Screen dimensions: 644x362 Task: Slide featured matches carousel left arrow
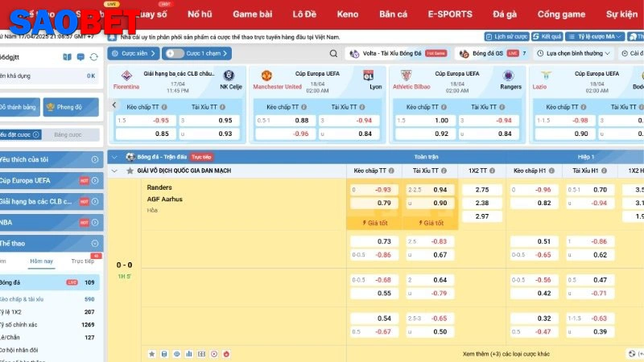pos(114,105)
